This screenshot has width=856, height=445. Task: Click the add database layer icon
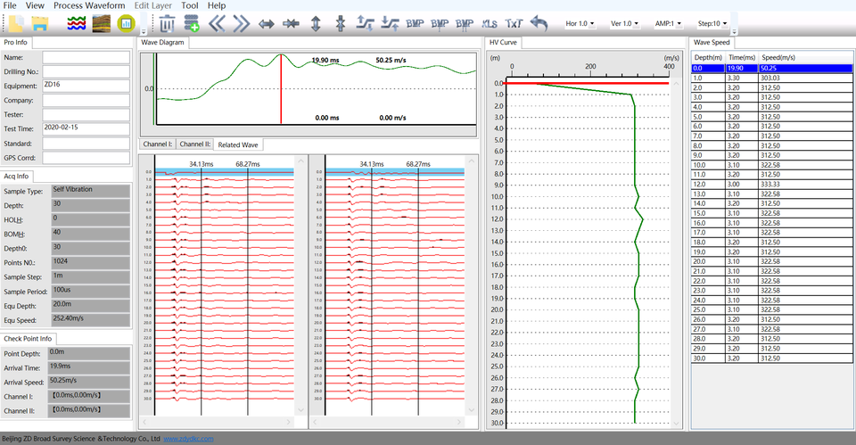[191, 23]
